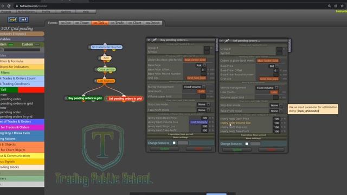Expand 'More settings' in the Buy panel
Viewport: 347px width, 195px height.
pos(181,138)
